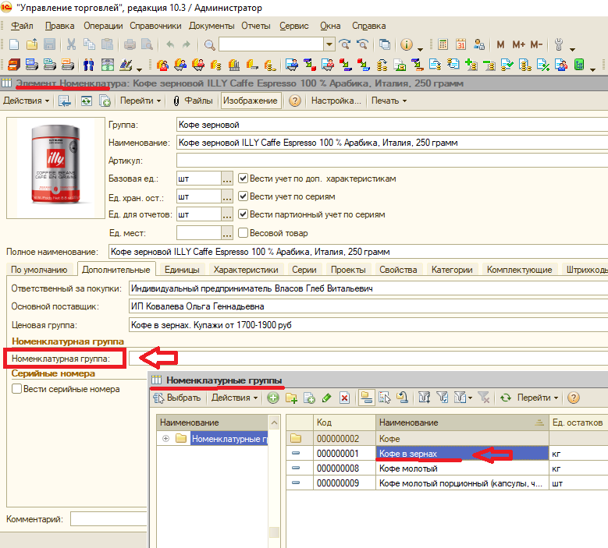Click disabled filter clear icon in groups window
Screen dimensions: 608x548
tap(484, 398)
